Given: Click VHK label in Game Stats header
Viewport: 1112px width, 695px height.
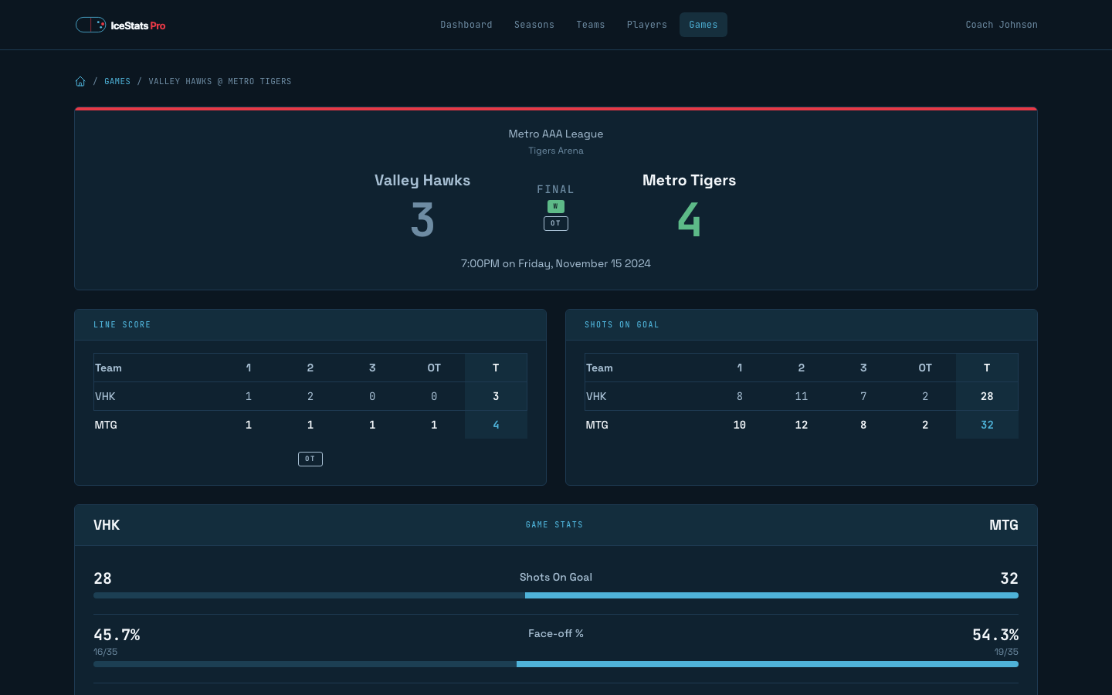Looking at the screenshot, I should click(x=107, y=525).
